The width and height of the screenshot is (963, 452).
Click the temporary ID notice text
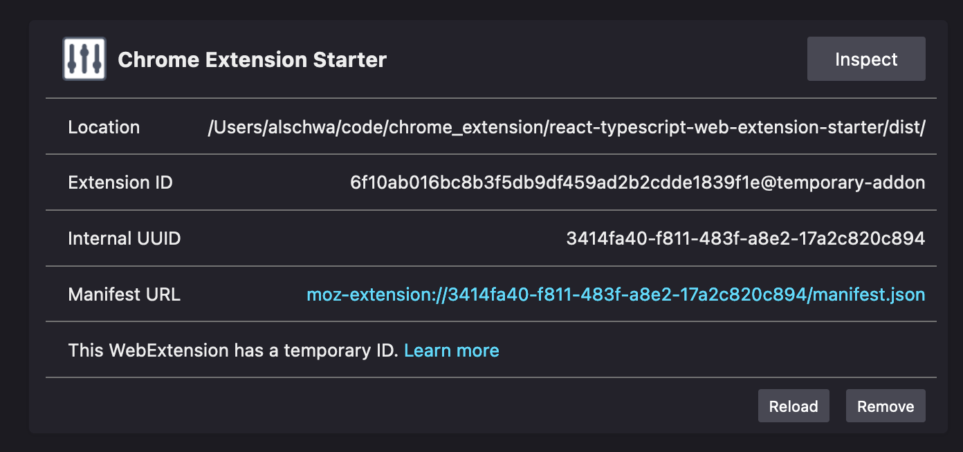[233, 350]
